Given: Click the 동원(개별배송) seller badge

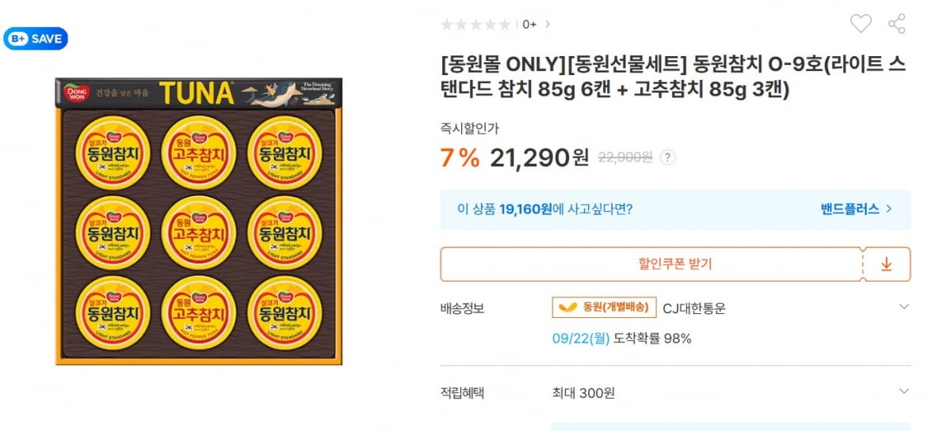Looking at the screenshot, I should (605, 307).
